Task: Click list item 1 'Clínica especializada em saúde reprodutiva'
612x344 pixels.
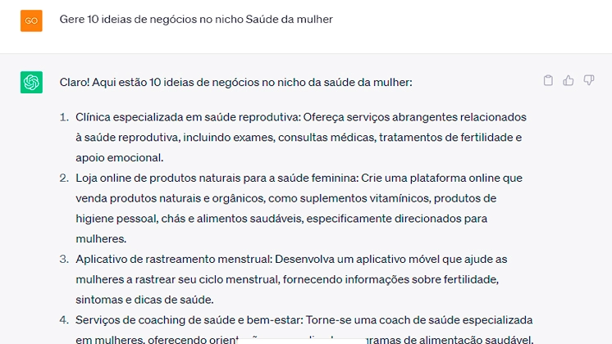Action: coord(300,137)
